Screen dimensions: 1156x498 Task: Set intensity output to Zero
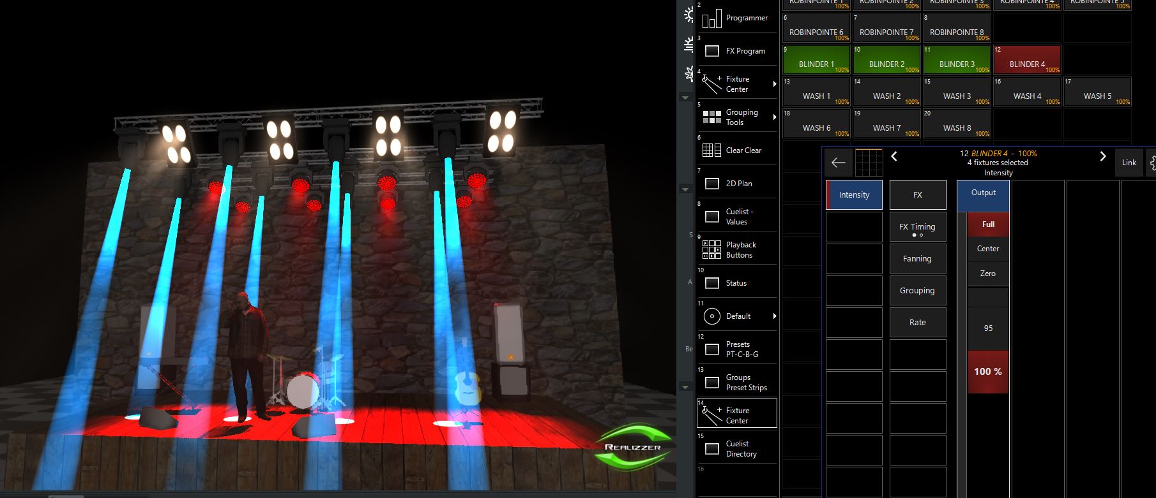pyautogui.click(x=987, y=274)
